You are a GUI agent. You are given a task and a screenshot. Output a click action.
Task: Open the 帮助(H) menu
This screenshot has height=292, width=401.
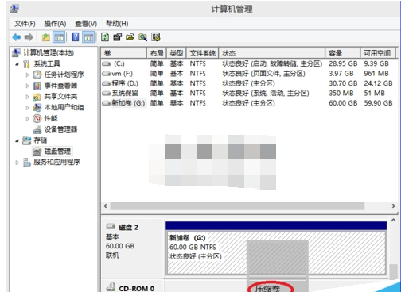tap(117, 24)
